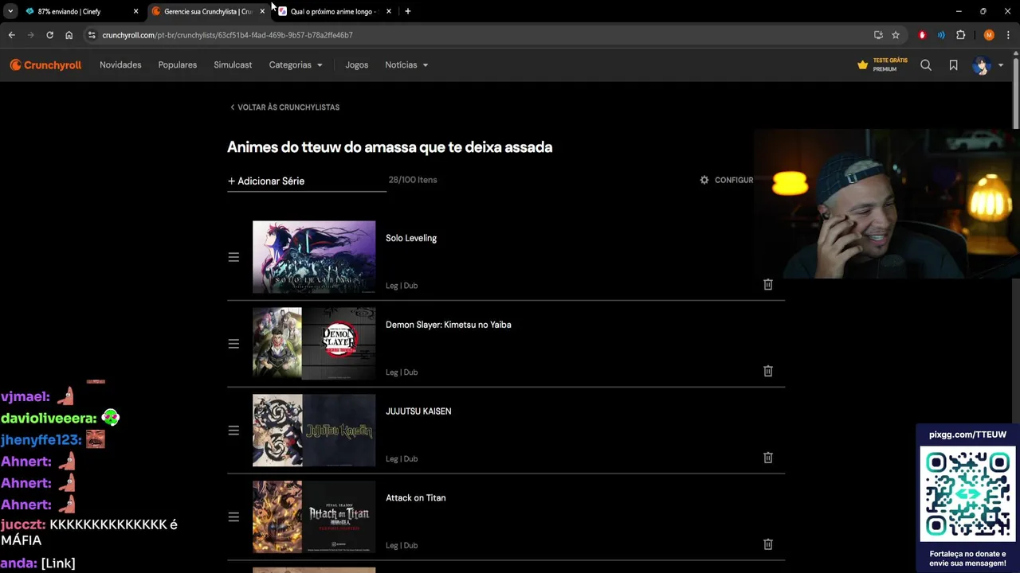Screen dimensions: 1020x573
Task: Open the tab search dropdown arrow
Action: (10, 11)
